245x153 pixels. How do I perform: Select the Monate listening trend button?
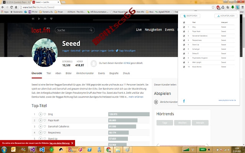200,123
